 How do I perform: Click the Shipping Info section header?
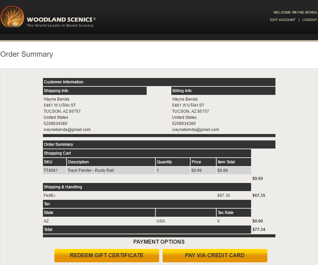[95, 91]
